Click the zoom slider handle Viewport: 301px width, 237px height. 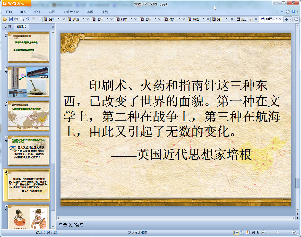[278, 233]
